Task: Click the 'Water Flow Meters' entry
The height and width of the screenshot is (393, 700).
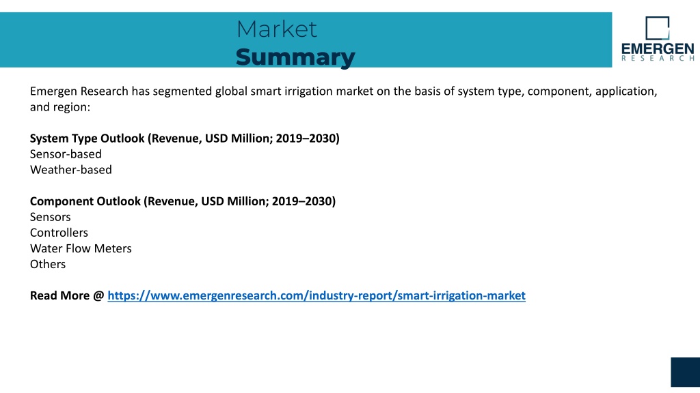Action: (x=81, y=248)
